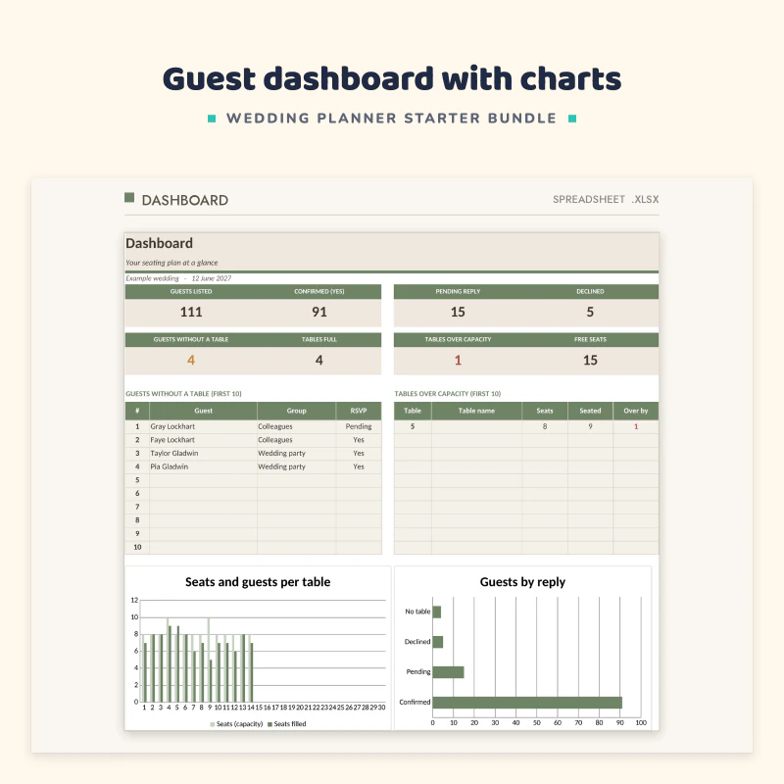Click the 'Guest' column header
Viewport: 784px width, 784px height.
coord(203,411)
